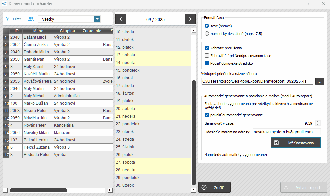Click the generation time stepper arrows
Viewport: 330px width, 196px height.
pos(318,123)
